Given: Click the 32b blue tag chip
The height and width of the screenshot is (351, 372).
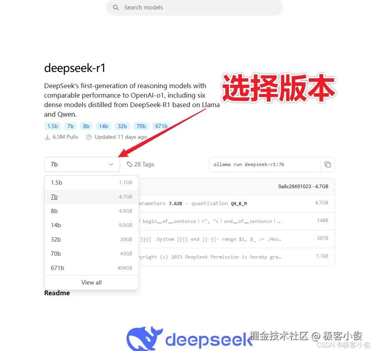Looking at the screenshot, I should click(x=123, y=126).
